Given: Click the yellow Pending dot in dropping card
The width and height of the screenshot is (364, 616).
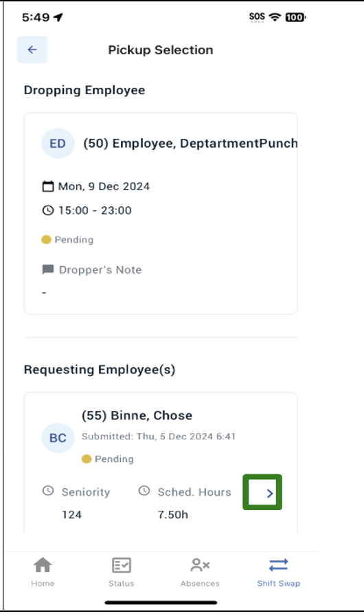Looking at the screenshot, I should (x=46, y=240).
